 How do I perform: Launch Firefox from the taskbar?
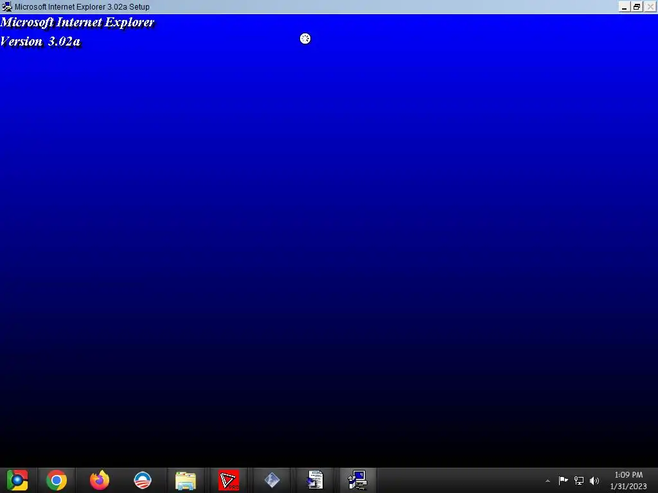(x=100, y=480)
